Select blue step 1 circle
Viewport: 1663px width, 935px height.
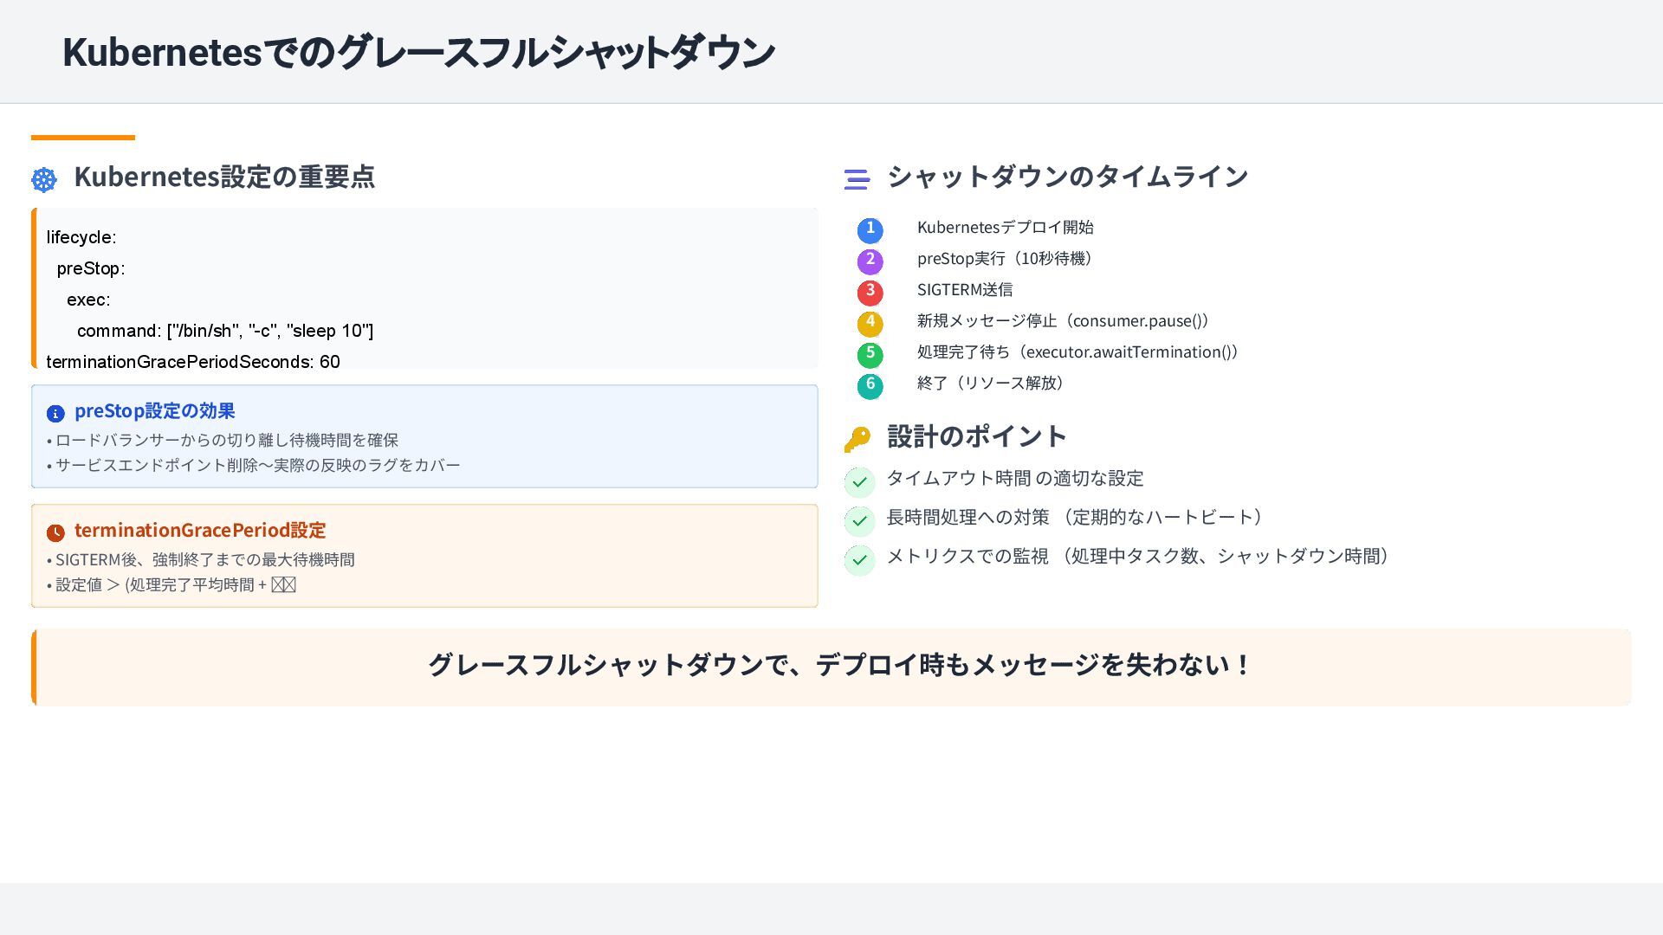click(x=870, y=229)
